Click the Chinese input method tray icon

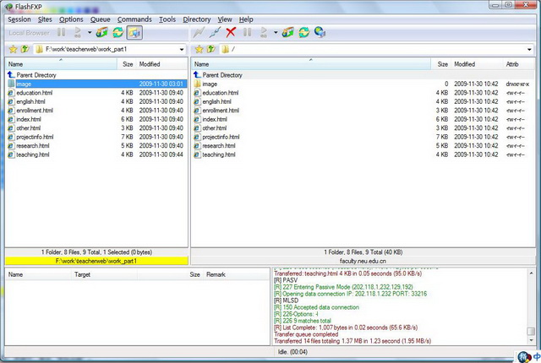(x=537, y=356)
